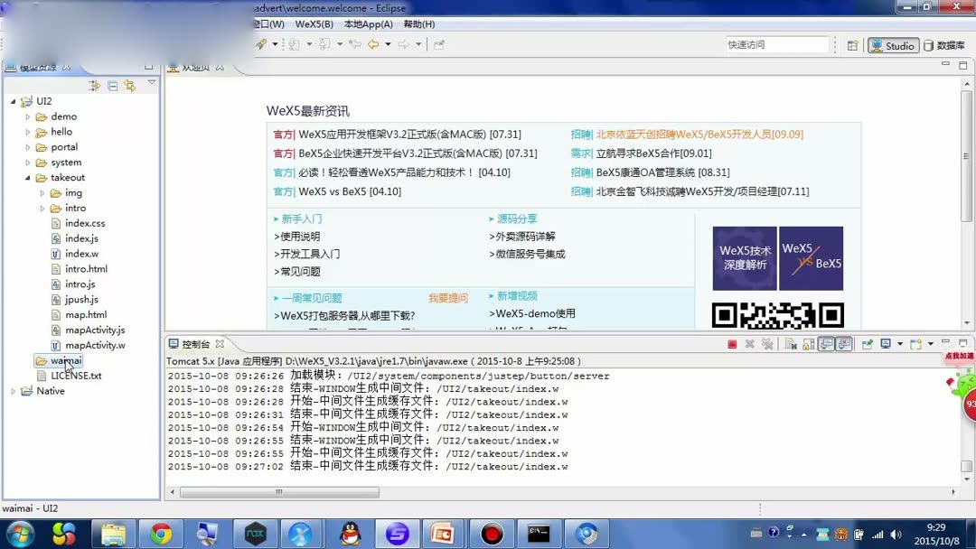Toggle Link with Editor in the resource view
976x549 pixels.
pyautogui.click(x=128, y=85)
